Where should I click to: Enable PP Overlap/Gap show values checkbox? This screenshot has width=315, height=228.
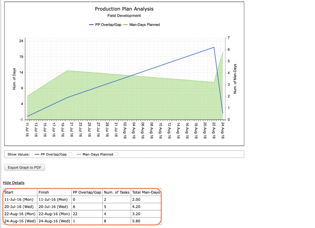pyautogui.click(x=70, y=154)
